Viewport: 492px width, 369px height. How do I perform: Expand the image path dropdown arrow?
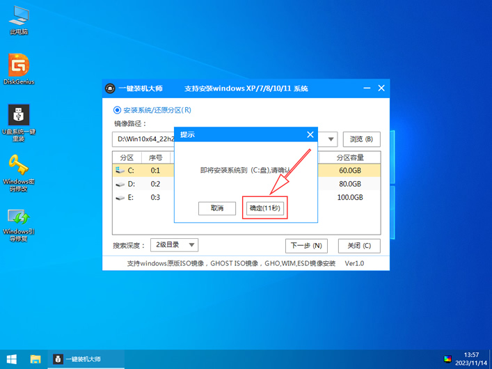coord(331,139)
